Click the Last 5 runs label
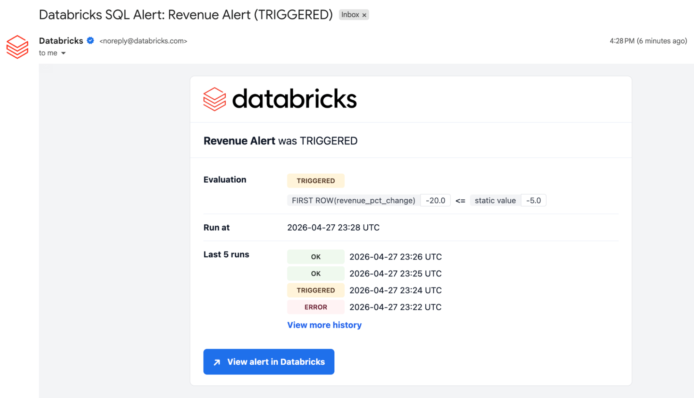Viewport: 694px width, 398px height. [x=226, y=254]
